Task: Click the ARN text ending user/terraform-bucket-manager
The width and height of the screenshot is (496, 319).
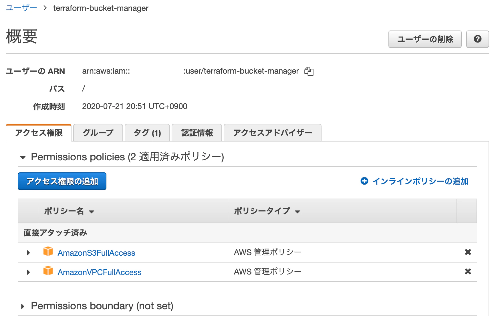Action: pyautogui.click(x=241, y=71)
